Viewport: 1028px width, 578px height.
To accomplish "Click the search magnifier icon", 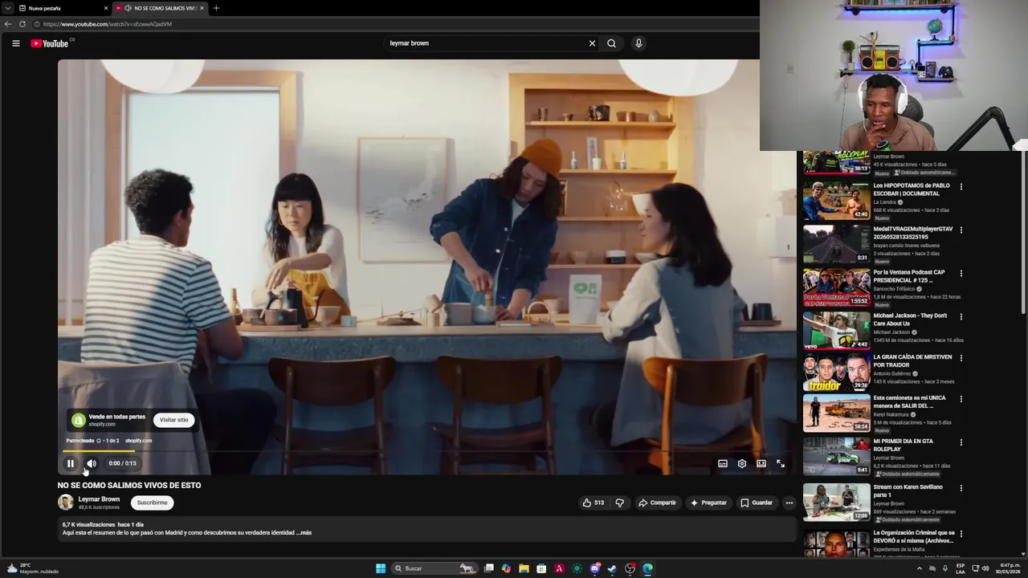I will (611, 43).
